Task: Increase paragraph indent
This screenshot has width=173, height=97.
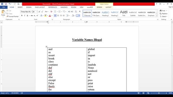Action: tap(72, 12)
